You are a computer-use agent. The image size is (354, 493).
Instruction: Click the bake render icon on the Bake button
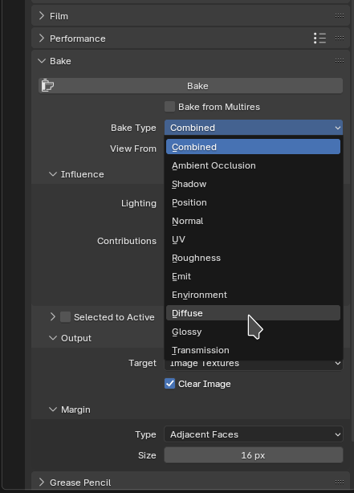pos(47,86)
